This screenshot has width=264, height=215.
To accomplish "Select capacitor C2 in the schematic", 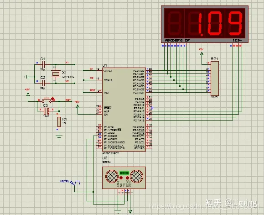I will pos(43,83).
